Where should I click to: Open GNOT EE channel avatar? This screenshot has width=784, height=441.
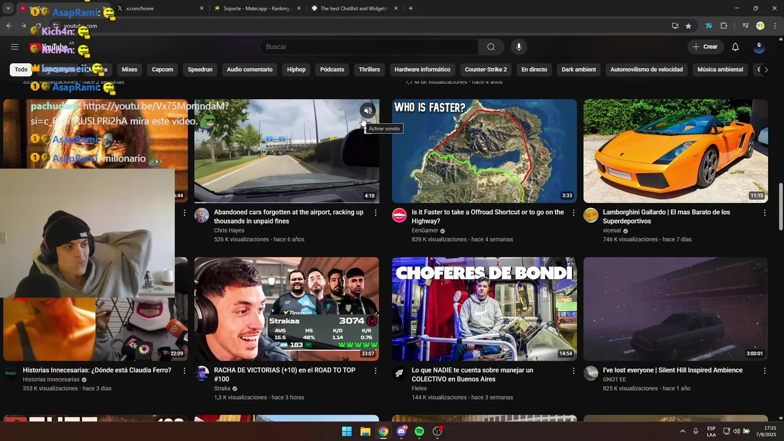tap(590, 373)
